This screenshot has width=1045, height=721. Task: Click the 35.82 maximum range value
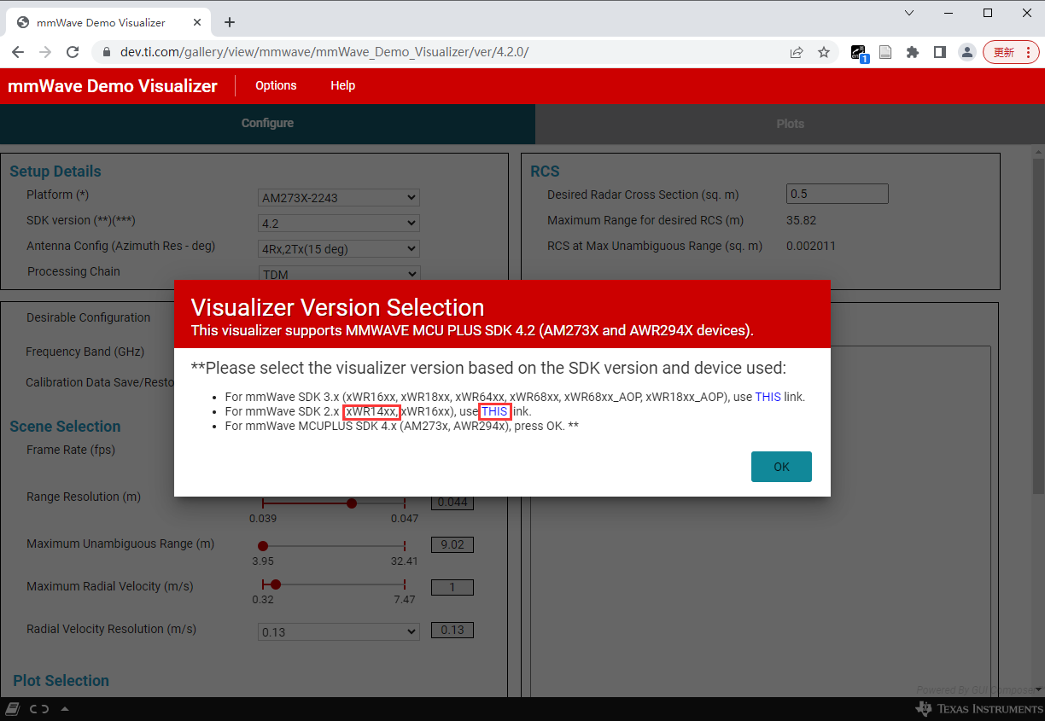(x=801, y=220)
